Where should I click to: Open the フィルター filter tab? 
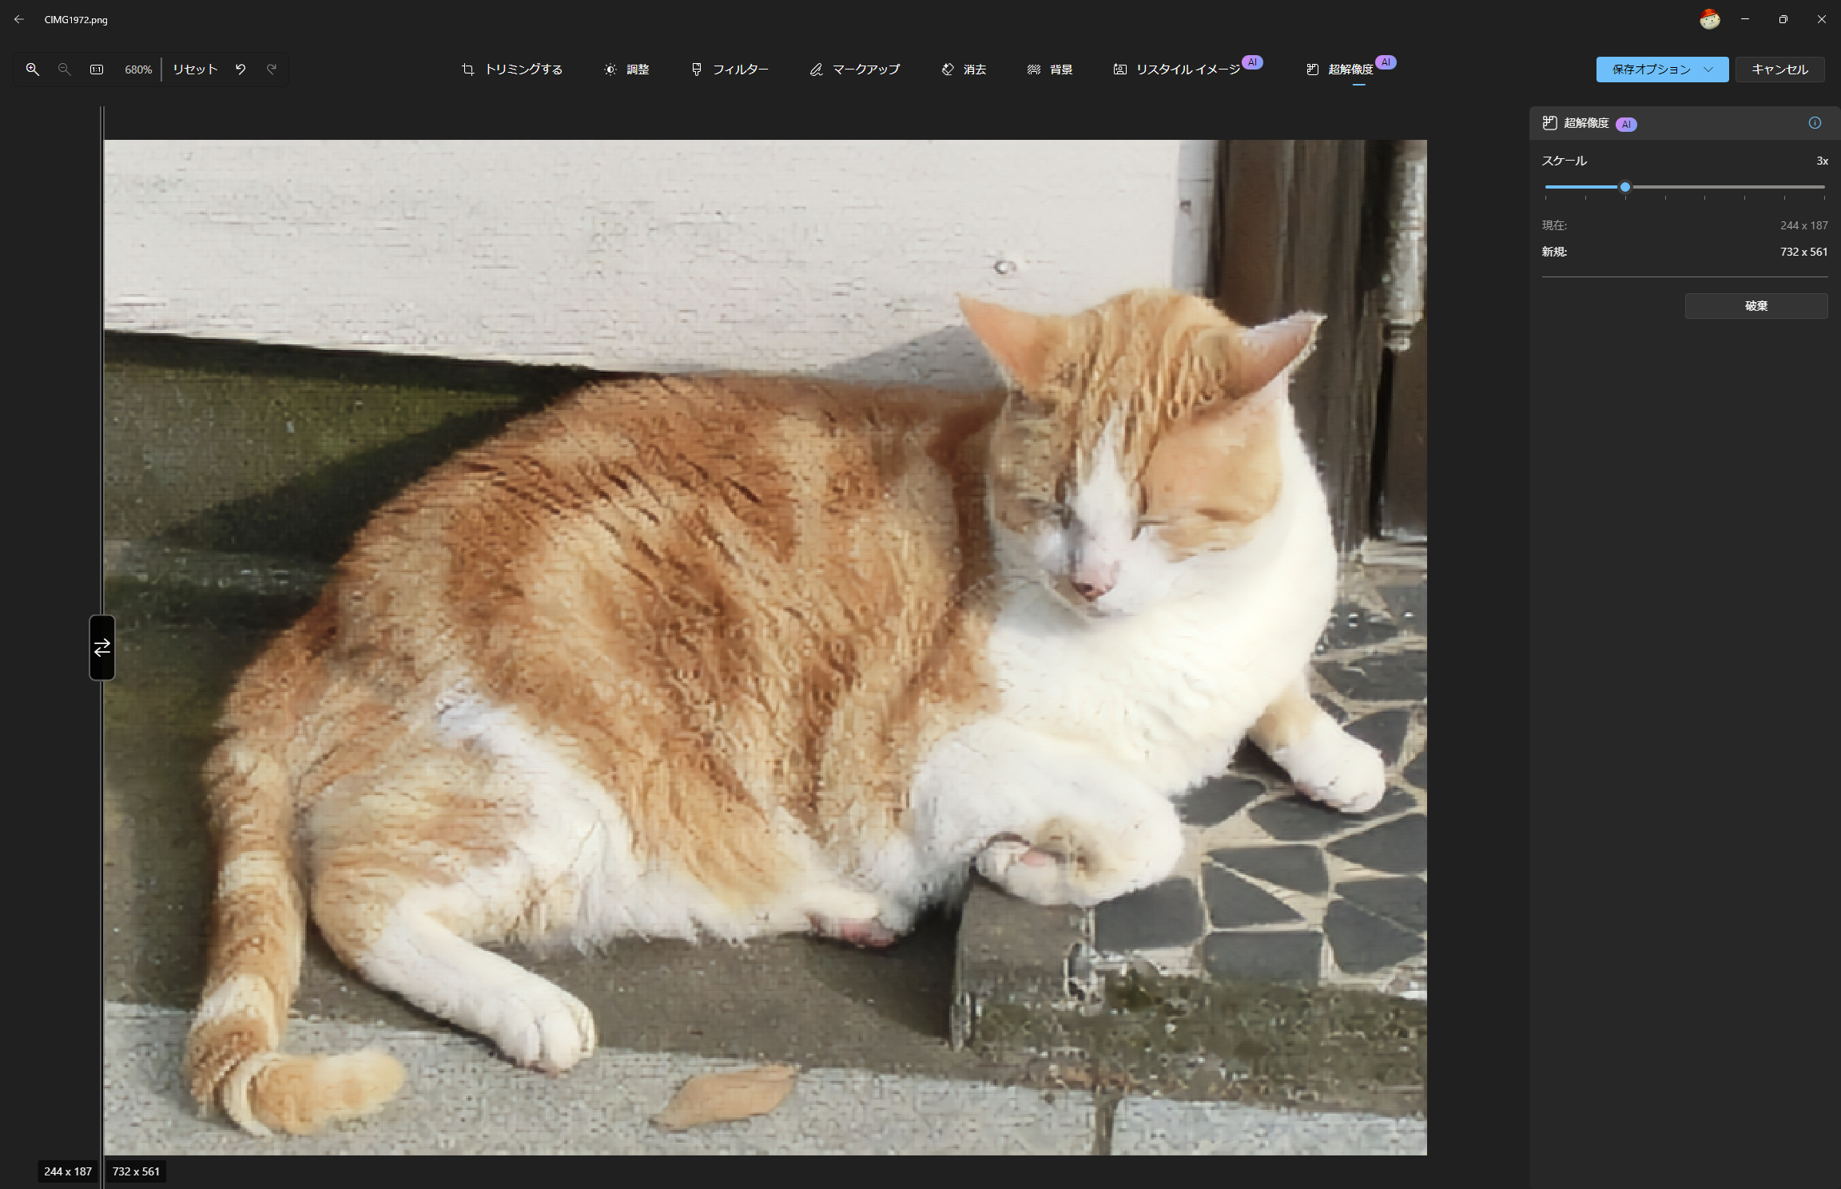730,70
